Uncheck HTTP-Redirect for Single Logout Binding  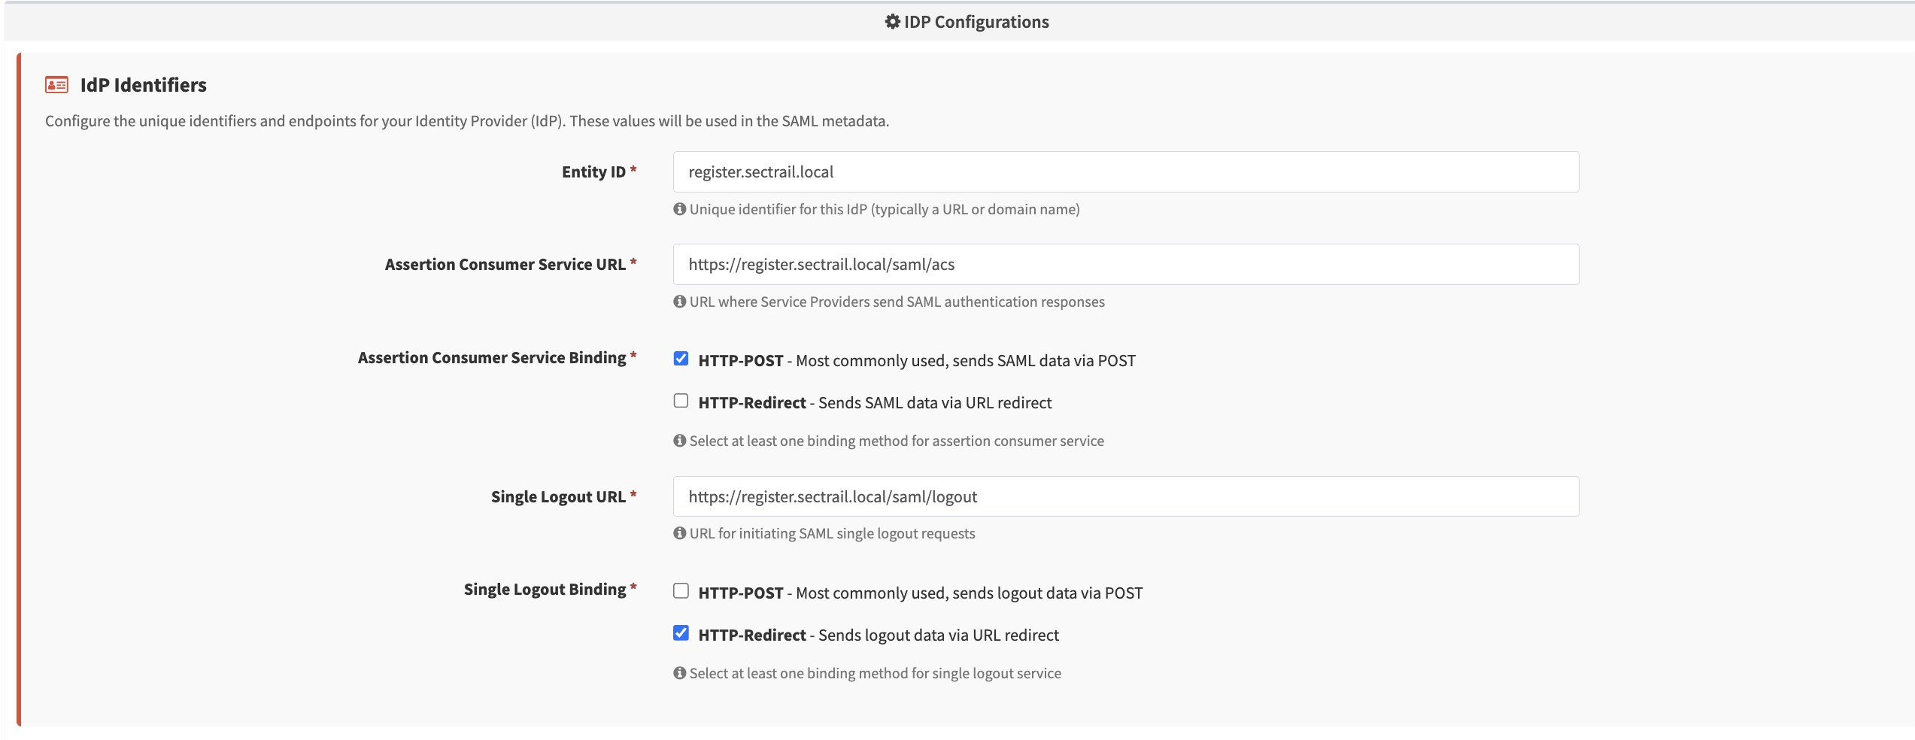681,633
